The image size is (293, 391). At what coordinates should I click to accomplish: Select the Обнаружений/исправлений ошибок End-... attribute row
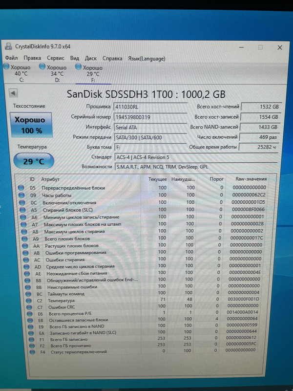[144, 280]
